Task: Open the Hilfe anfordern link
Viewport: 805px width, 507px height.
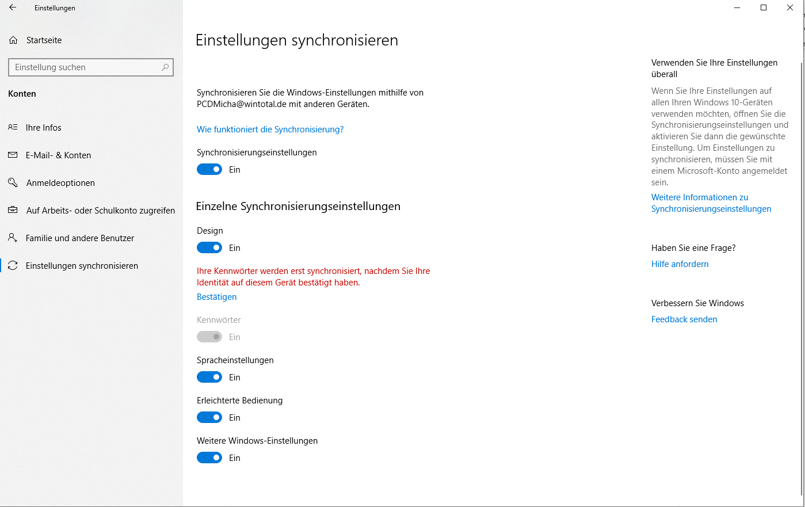Action: [680, 264]
